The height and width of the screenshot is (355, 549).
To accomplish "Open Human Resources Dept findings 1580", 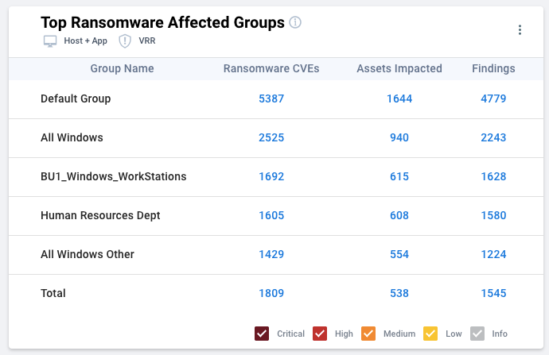I will click(x=493, y=215).
